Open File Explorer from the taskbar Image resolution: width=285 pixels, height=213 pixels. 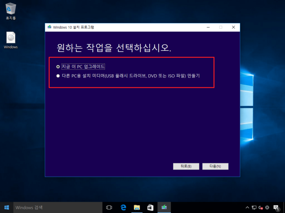137,208
